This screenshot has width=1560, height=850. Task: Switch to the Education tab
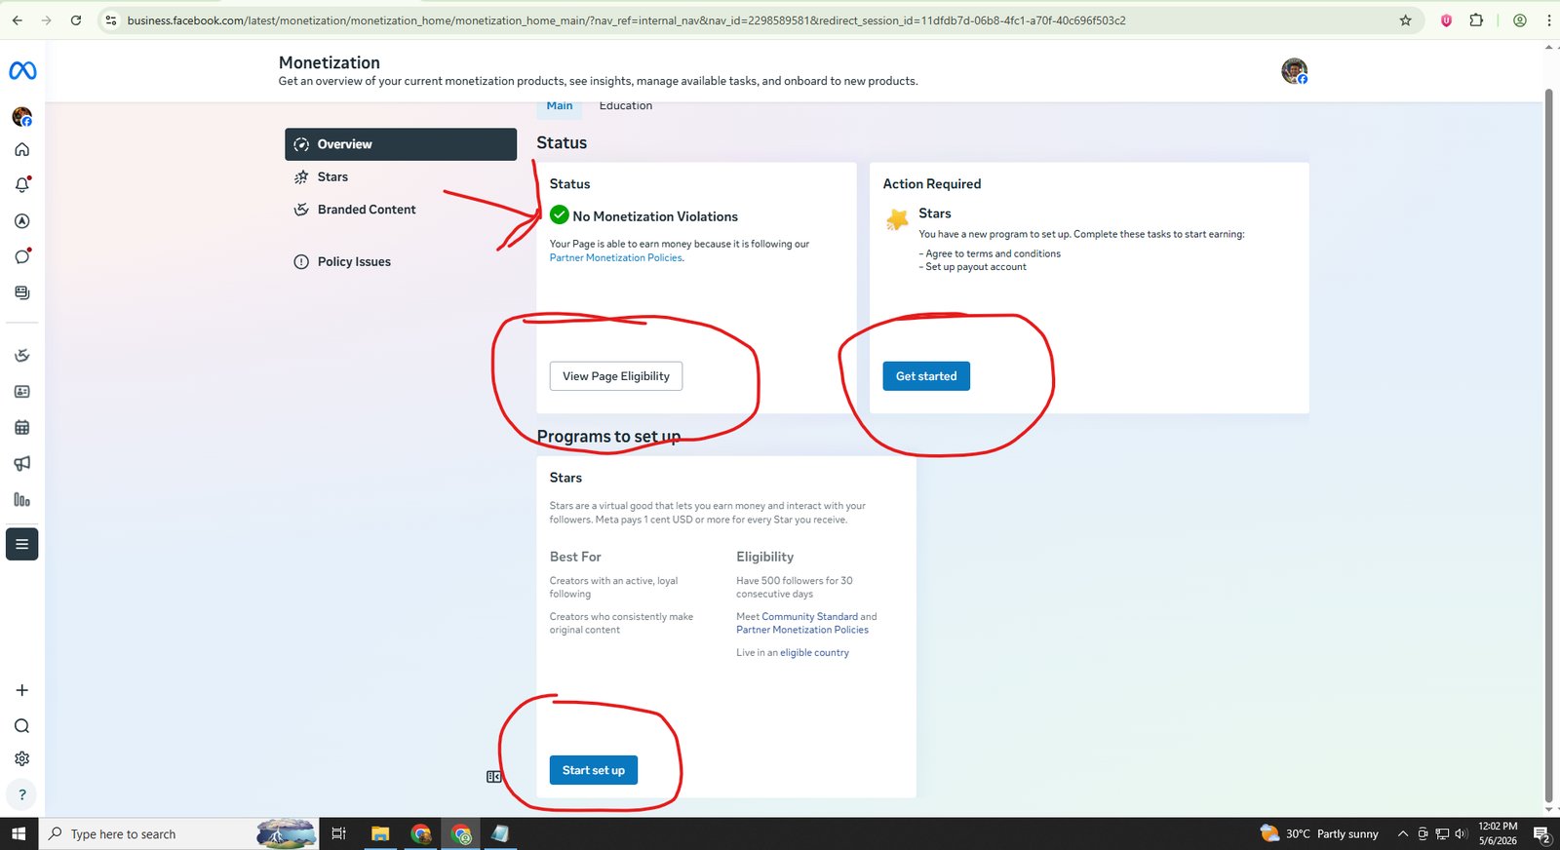click(625, 105)
